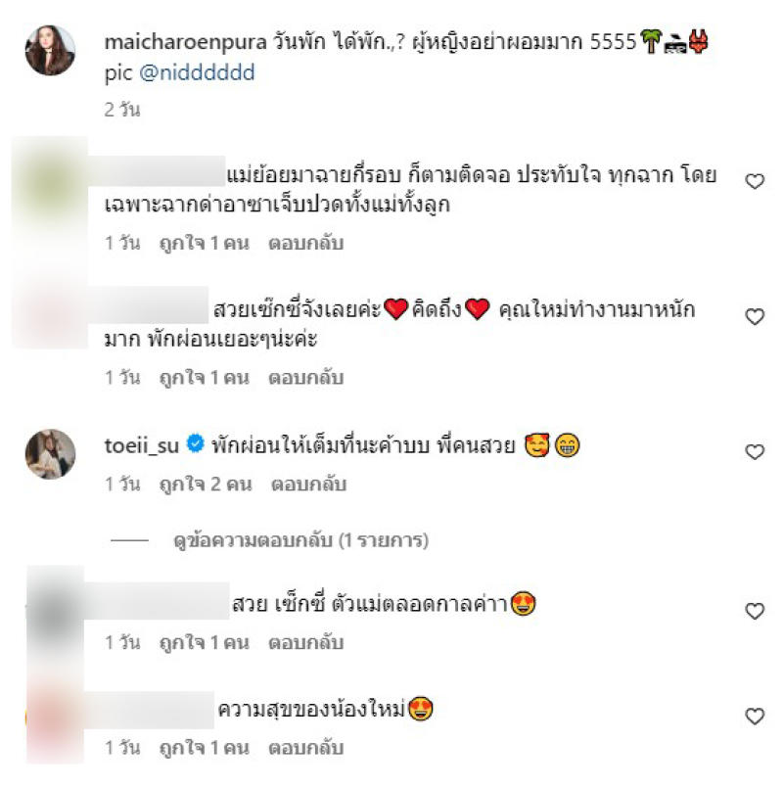The height and width of the screenshot is (788, 783).
Task: Reply to the ความสุขของน้องใหม่ comment
Action: [x=306, y=748]
